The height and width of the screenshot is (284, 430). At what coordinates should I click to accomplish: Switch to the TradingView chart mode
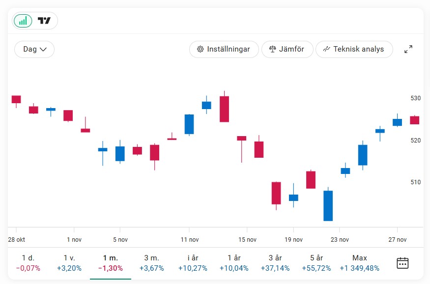[44, 21]
